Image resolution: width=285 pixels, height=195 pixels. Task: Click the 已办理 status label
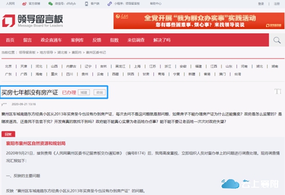pyautogui.click(x=69, y=93)
